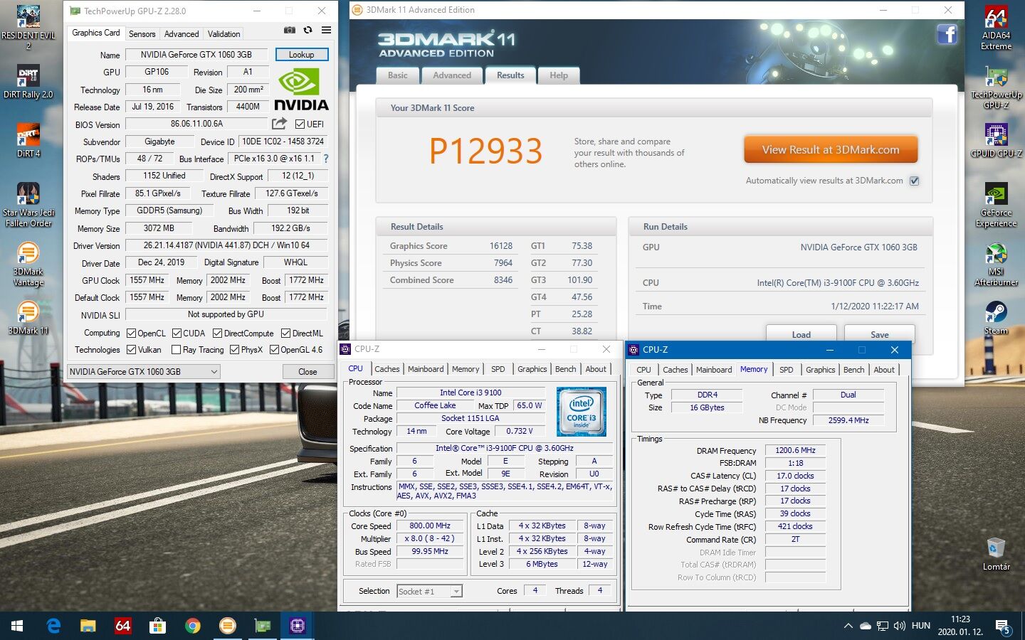Toggle automatically view results checkbox
This screenshot has width=1025, height=640.
point(915,181)
